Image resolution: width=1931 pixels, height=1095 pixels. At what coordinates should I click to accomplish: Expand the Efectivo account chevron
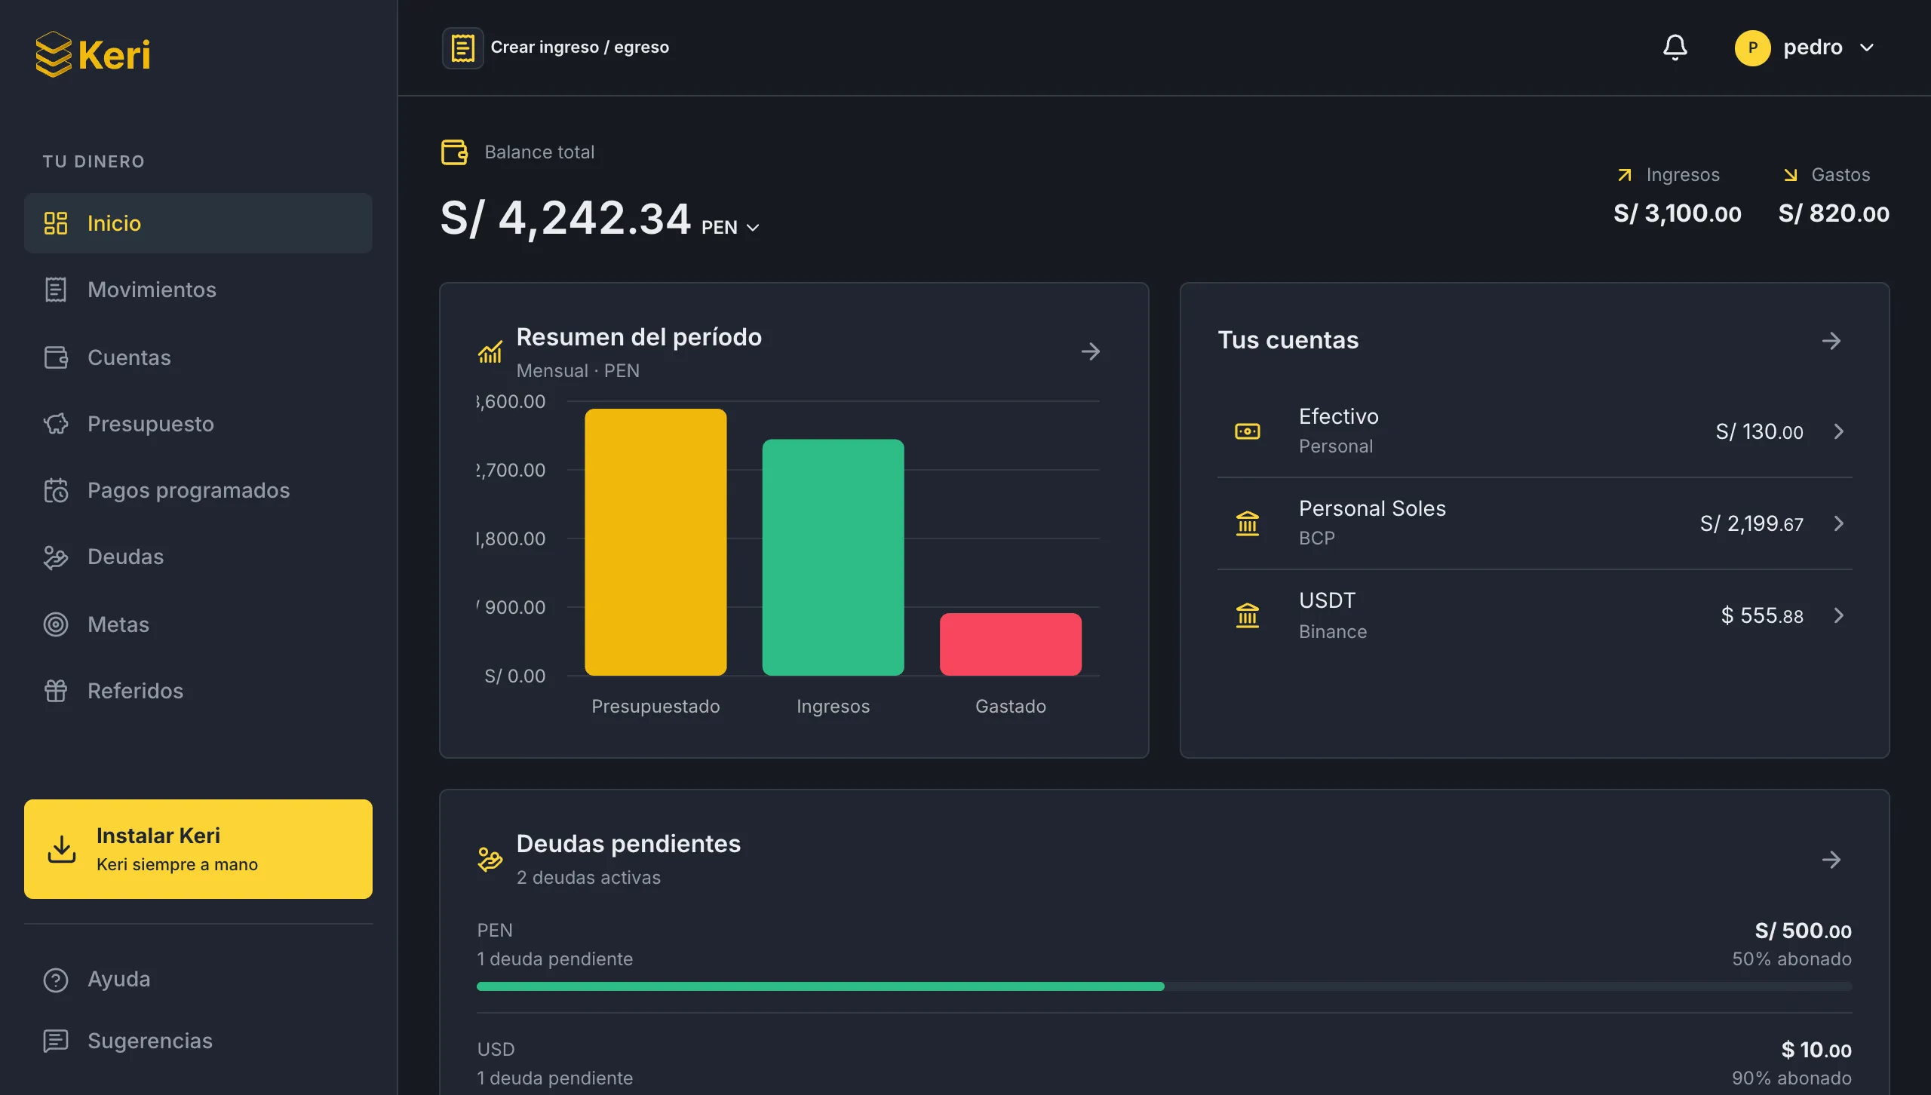(x=1838, y=431)
